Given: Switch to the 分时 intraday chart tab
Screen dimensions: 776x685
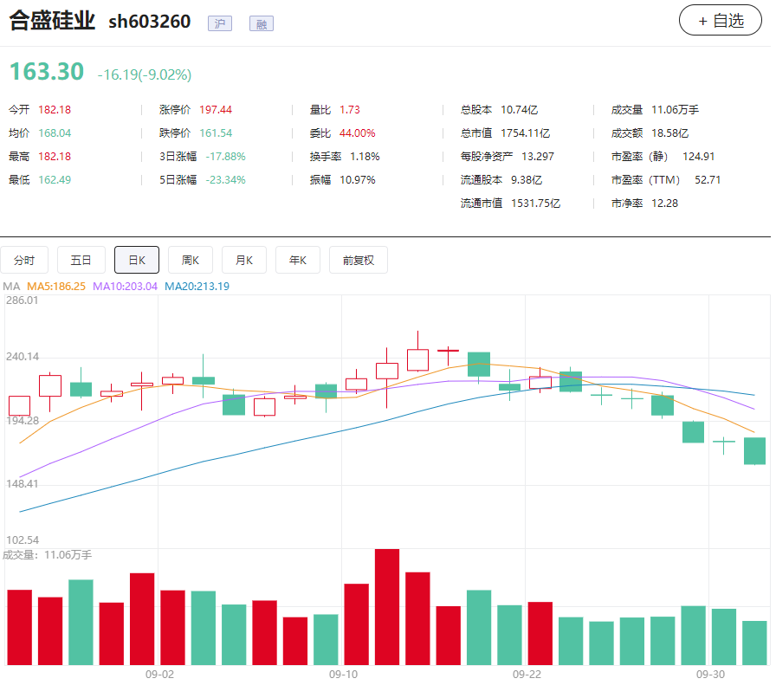Looking at the screenshot, I should [24, 260].
